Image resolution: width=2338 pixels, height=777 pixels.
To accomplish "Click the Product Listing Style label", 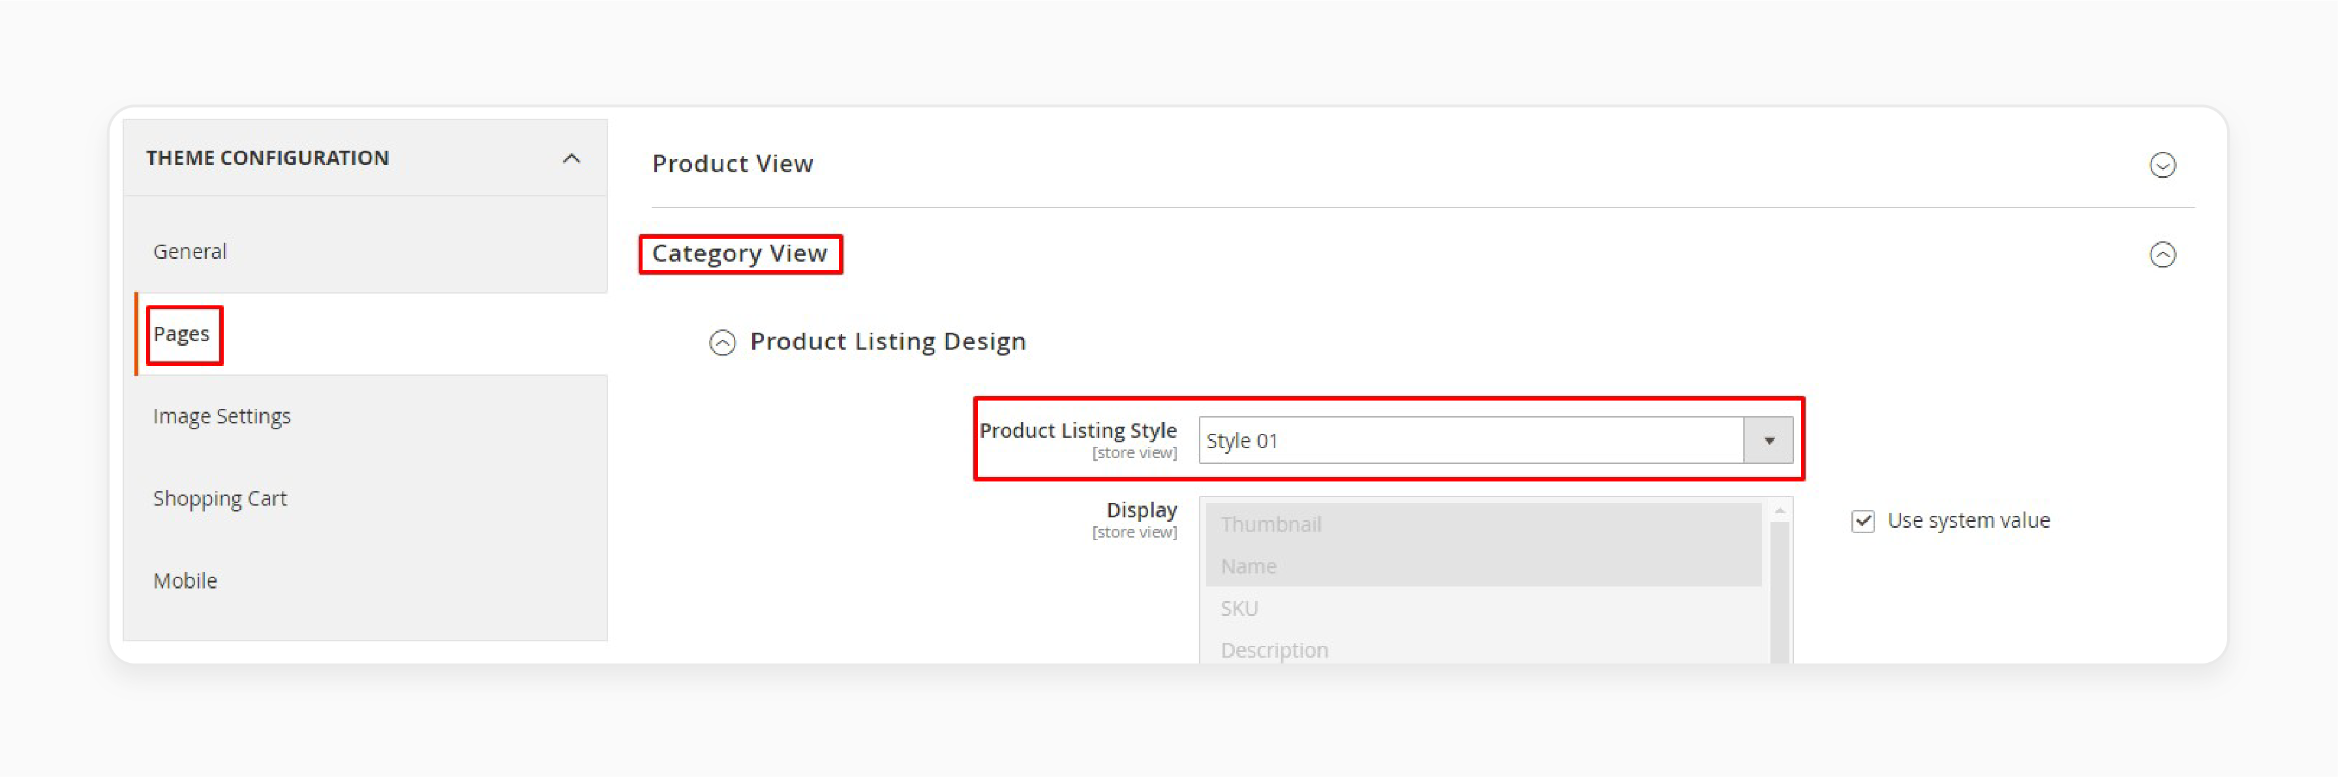I will coord(1077,431).
